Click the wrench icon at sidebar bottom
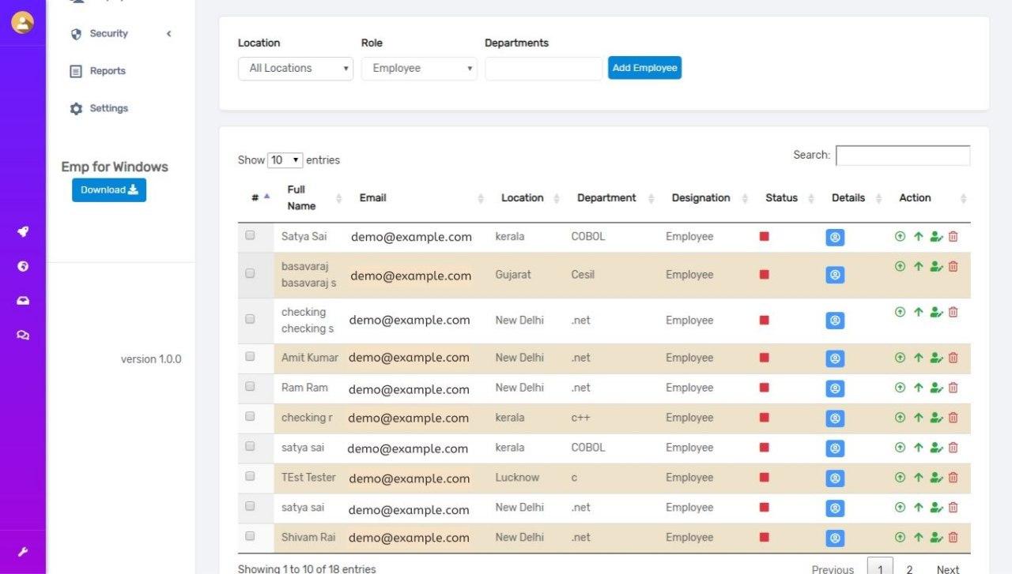1012x574 pixels. pos(23,552)
